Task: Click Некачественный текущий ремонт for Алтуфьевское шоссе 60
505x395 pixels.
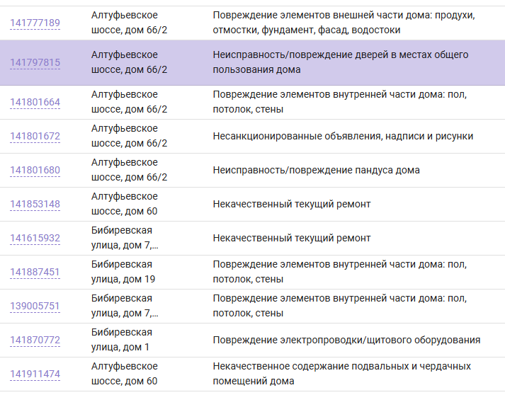Action: (x=292, y=204)
